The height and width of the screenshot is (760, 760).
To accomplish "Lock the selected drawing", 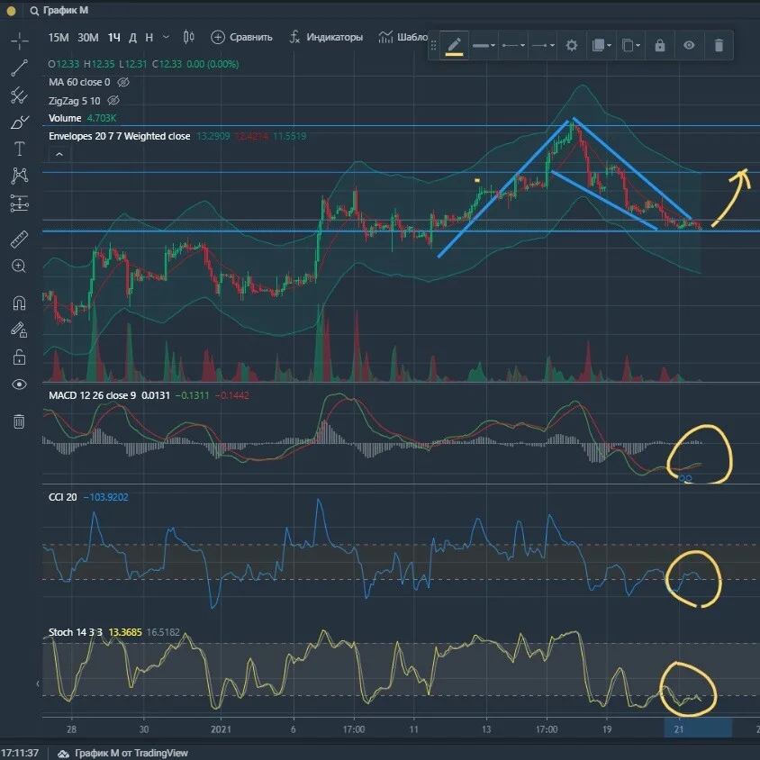I will click(x=660, y=46).
